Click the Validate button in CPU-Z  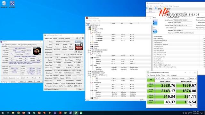coord(30,81)
